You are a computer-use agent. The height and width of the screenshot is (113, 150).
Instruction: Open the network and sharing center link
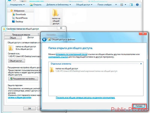(x=19, y=97)
